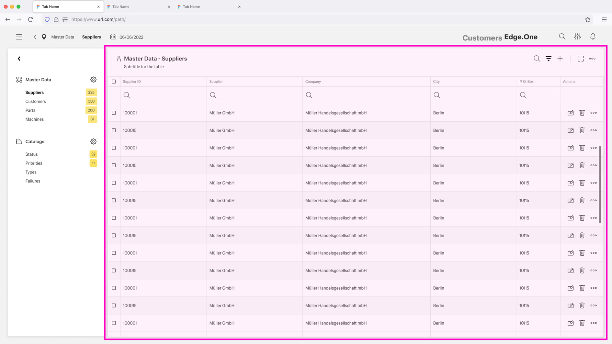Open the table's three-dot overflow menu
612x344 pixels.
(x=592, y=59)
